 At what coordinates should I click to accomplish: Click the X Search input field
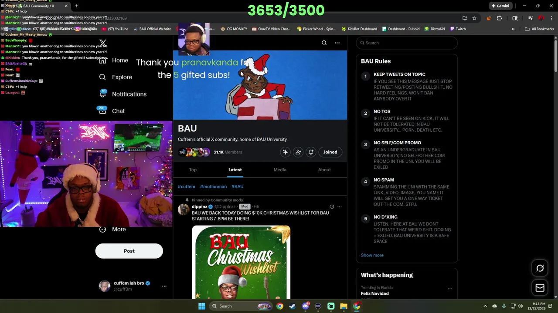(407, 43)
